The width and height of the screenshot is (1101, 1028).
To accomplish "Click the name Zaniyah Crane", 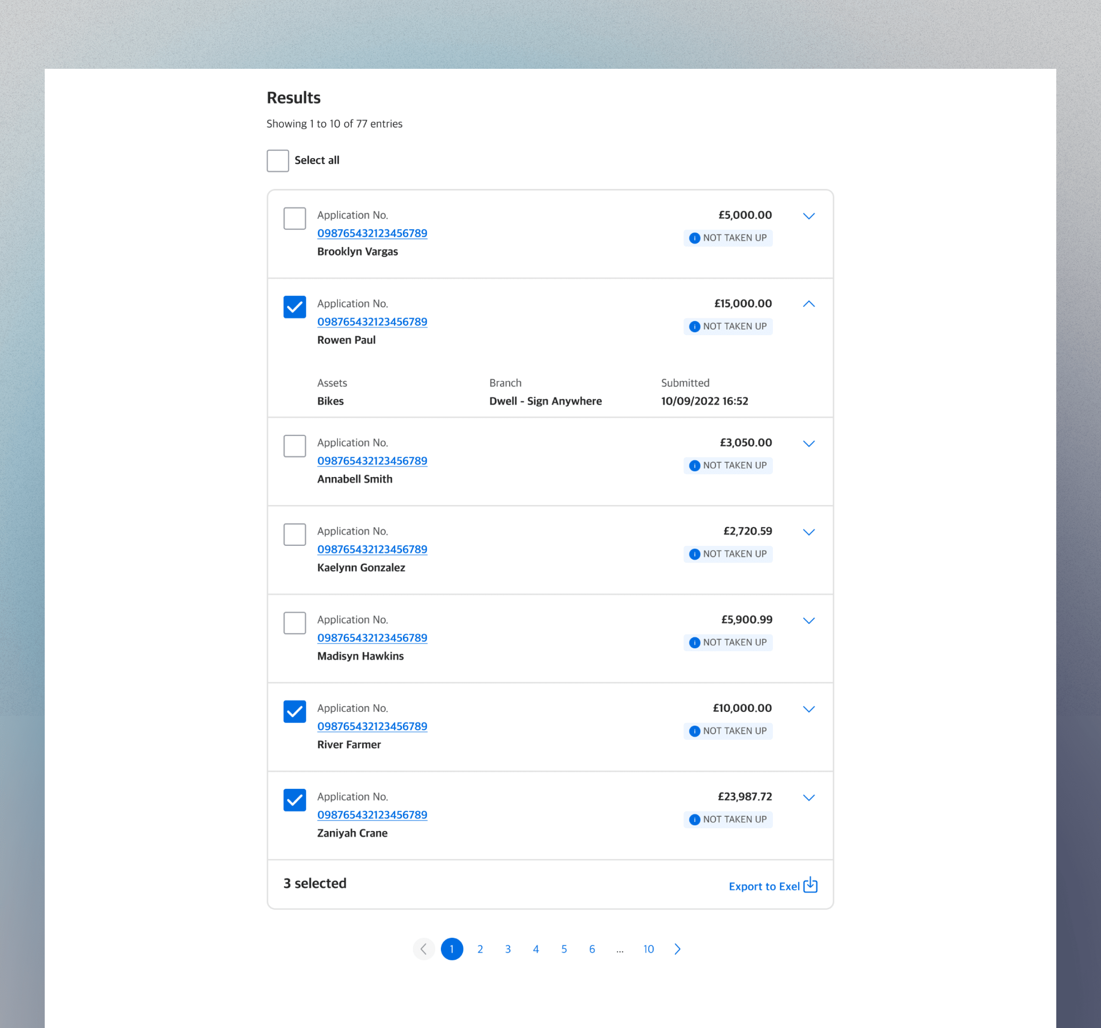I will pyautogui.click(x=352, y=833).
